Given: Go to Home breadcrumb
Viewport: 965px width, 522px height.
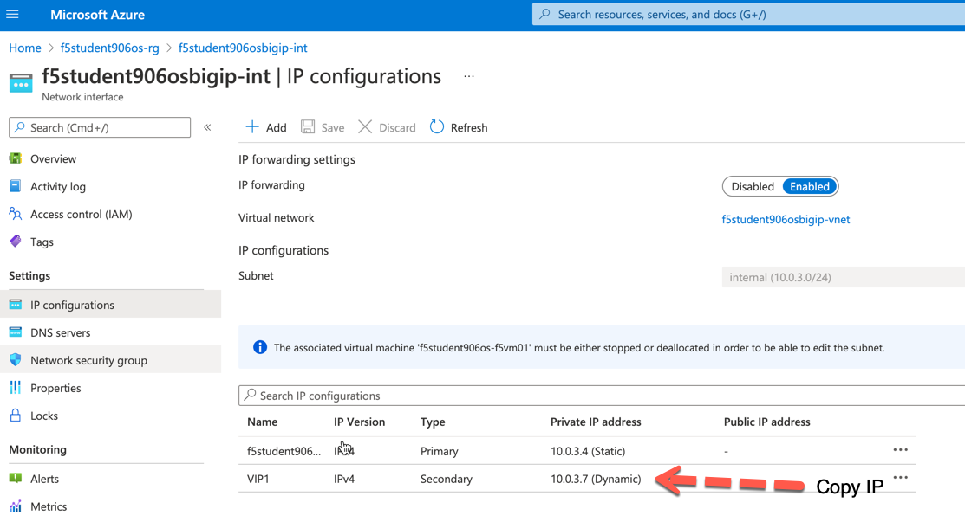Looking at the screenshot, I should click(x=24, y=48).
